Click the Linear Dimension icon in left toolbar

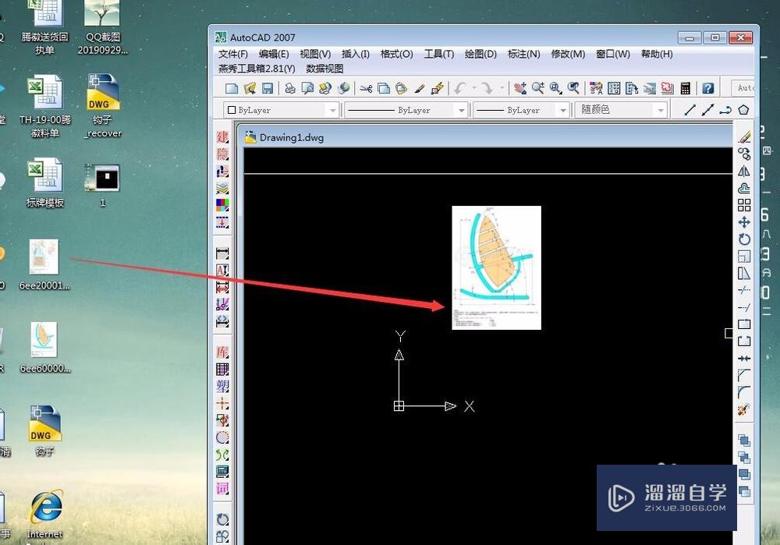point(222,253)
